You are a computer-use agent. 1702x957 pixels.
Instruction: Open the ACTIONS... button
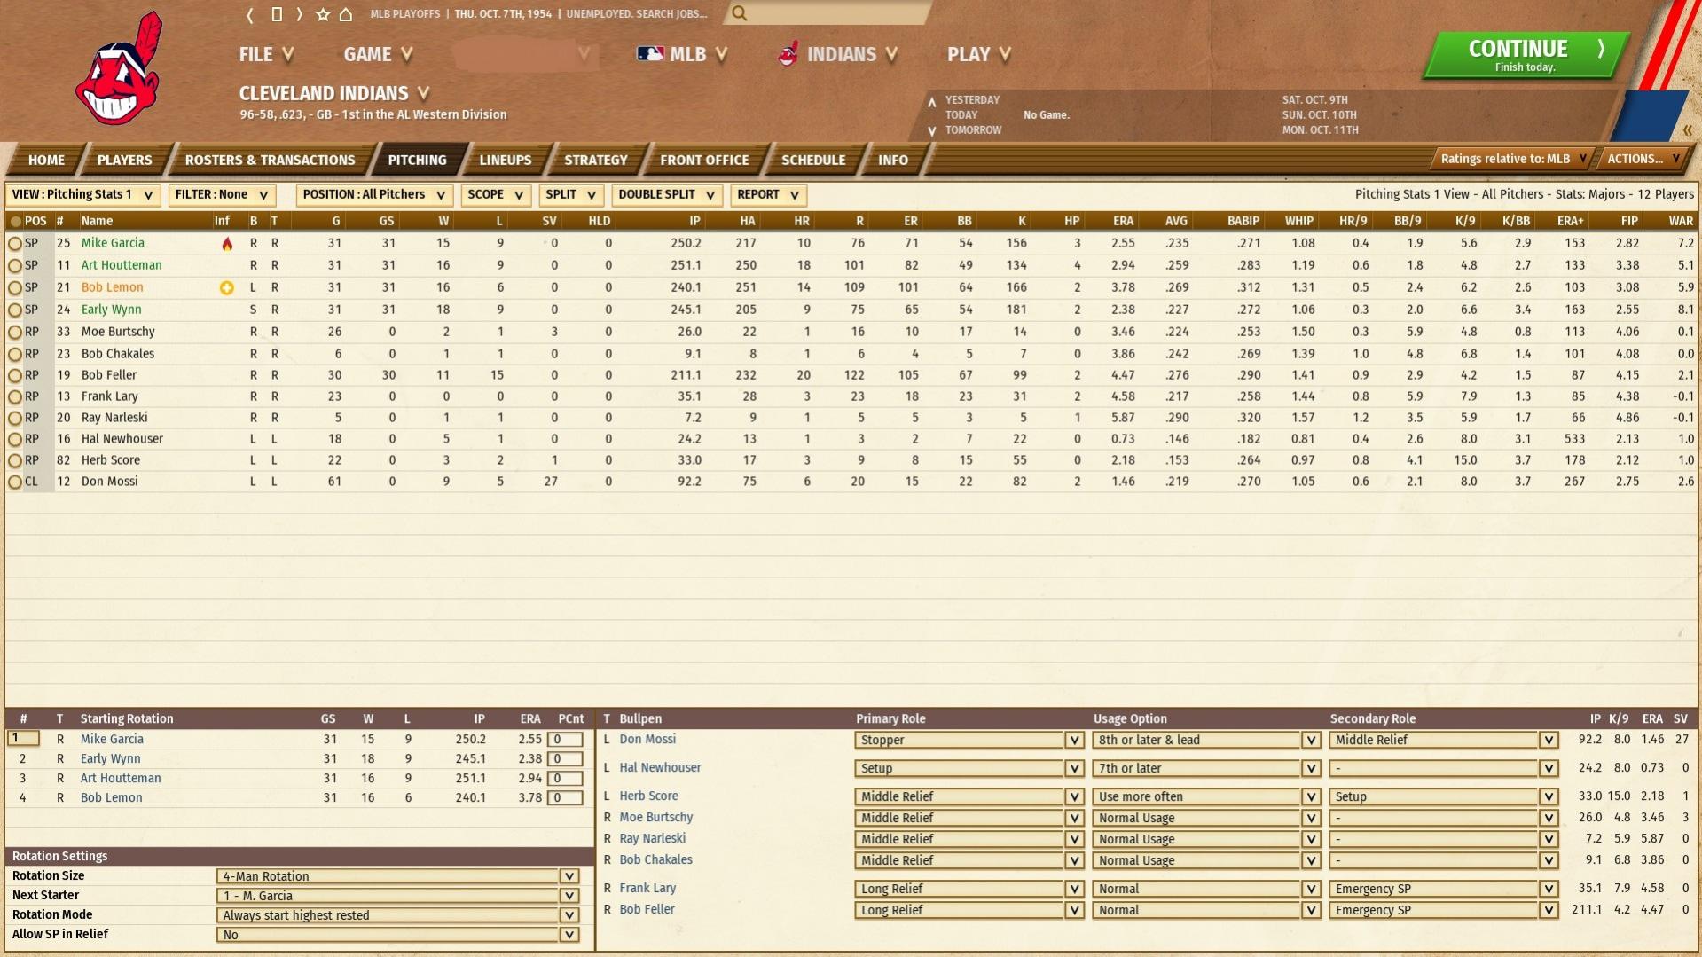[x=1643, y=159]
